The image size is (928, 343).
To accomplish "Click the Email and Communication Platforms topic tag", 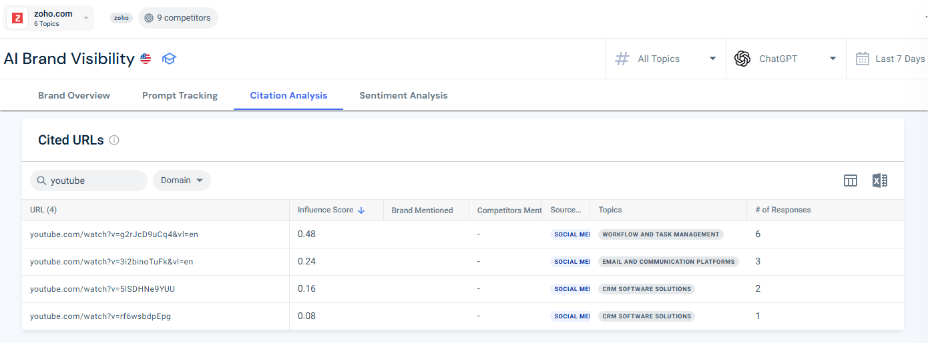I will [x=668, y=262].
